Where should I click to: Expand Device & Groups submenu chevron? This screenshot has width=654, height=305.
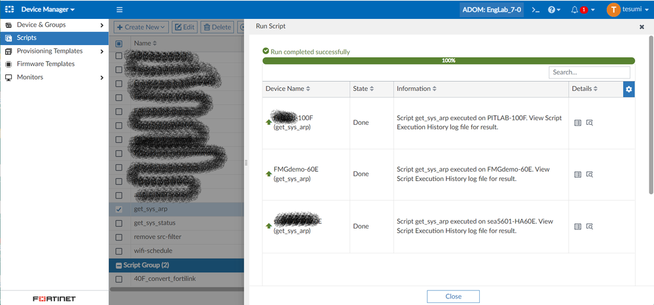101,25
